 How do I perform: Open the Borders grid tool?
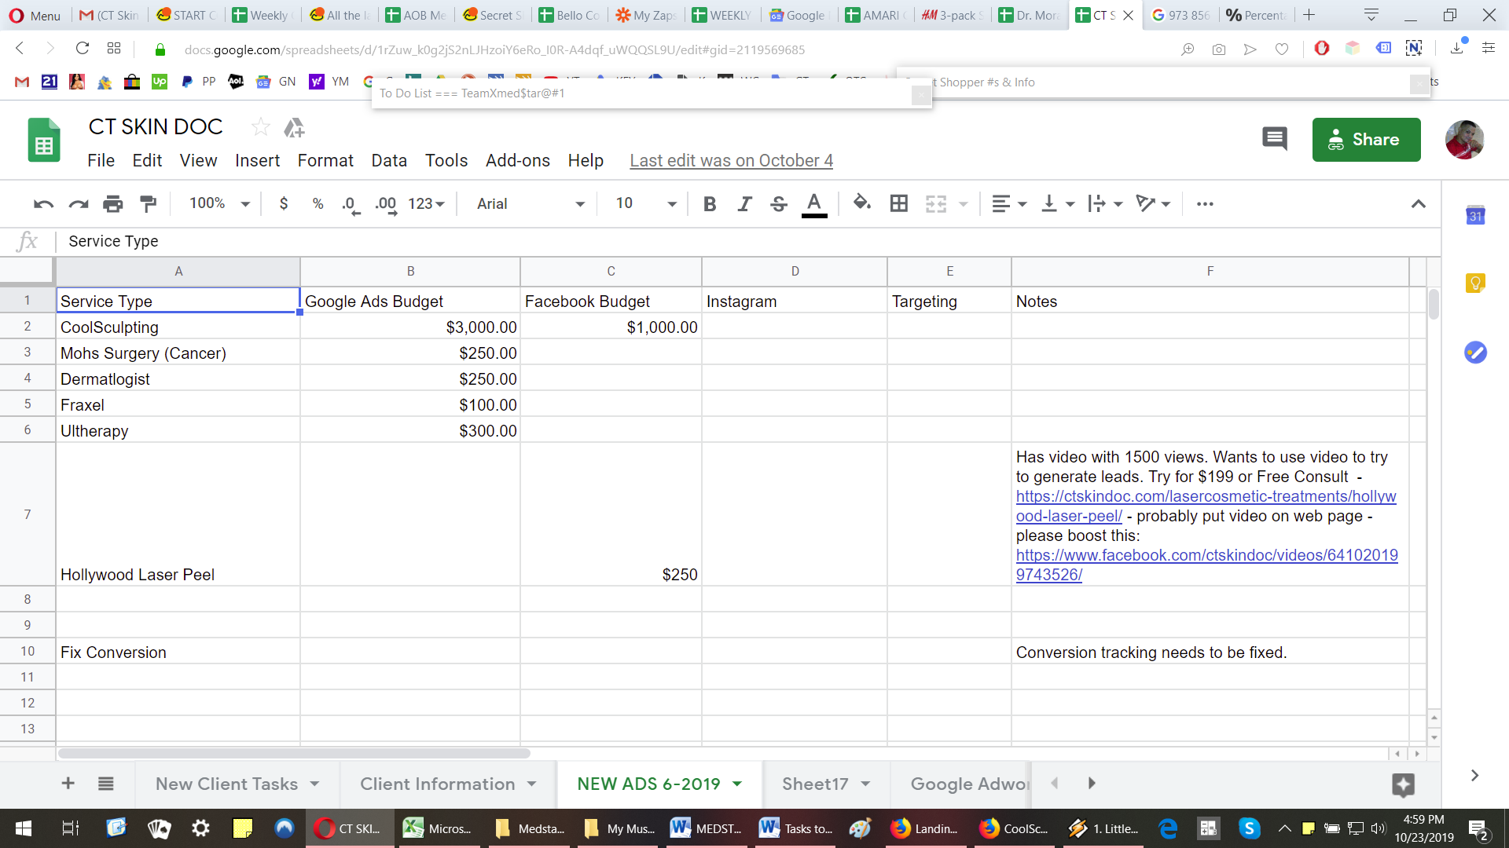pyautogui.click(x=899, y=204)
